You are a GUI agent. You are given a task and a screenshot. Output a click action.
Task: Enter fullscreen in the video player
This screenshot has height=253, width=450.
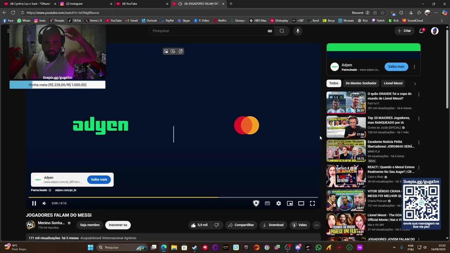(x=312, y=203)
